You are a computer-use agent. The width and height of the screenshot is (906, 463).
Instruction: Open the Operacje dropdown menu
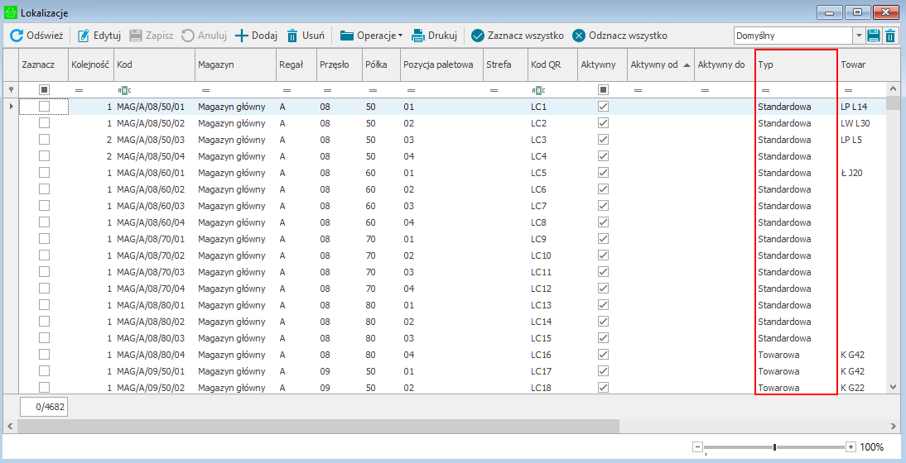click(371, 36)
